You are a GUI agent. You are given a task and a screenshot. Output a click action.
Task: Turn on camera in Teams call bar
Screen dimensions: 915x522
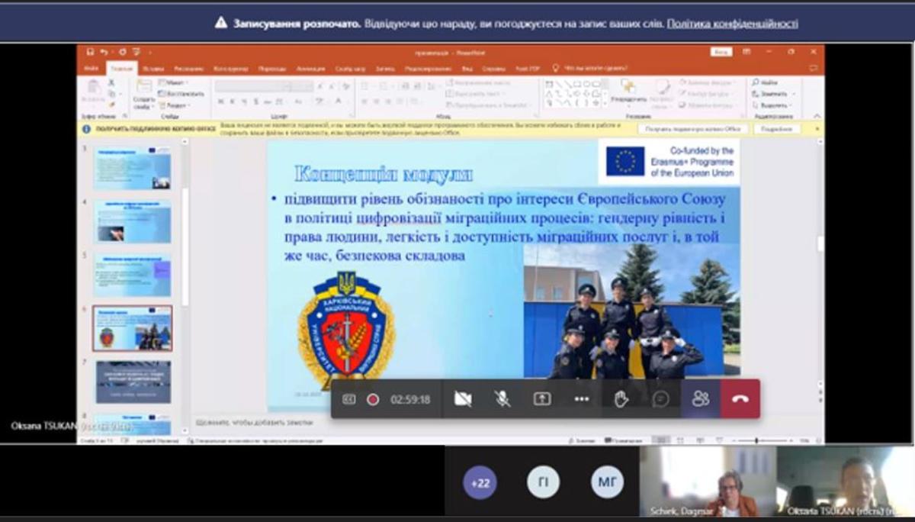[x=463, y=399]
